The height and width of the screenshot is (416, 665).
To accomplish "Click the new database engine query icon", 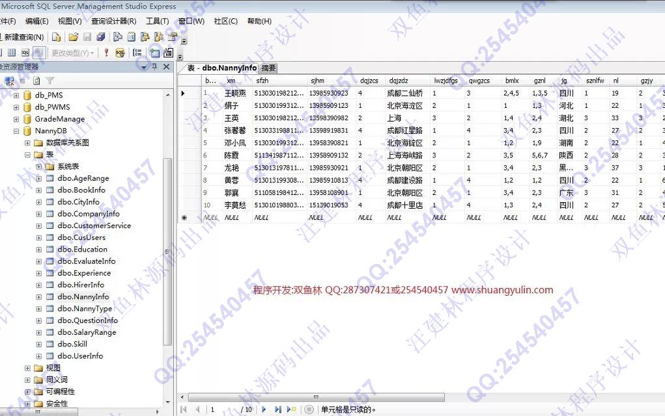I will click(x=57, y=37).
